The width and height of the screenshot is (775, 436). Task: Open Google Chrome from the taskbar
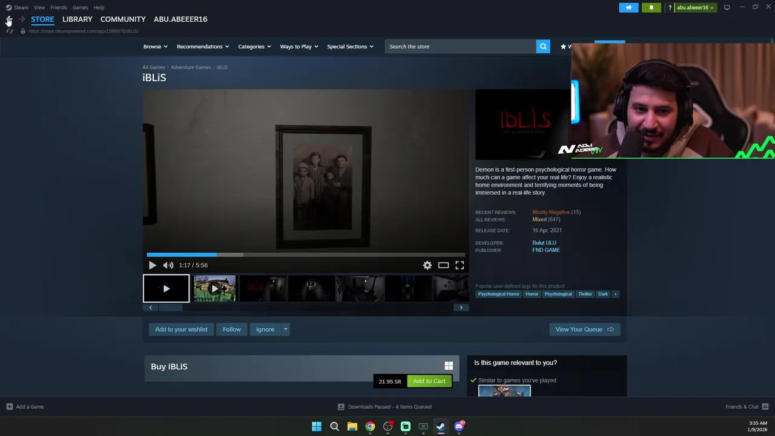click(x=370, y=426)
